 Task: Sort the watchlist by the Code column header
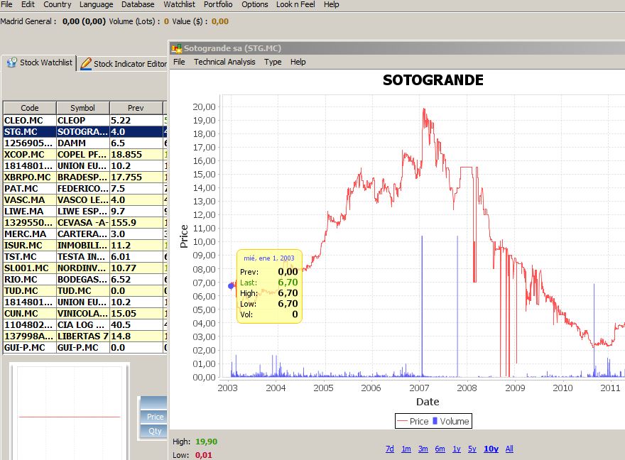[30, 108]
